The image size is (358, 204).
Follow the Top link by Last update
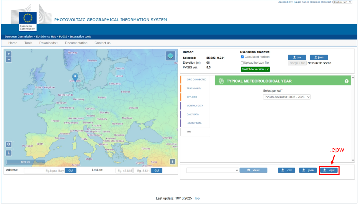(x=197, y=198)
